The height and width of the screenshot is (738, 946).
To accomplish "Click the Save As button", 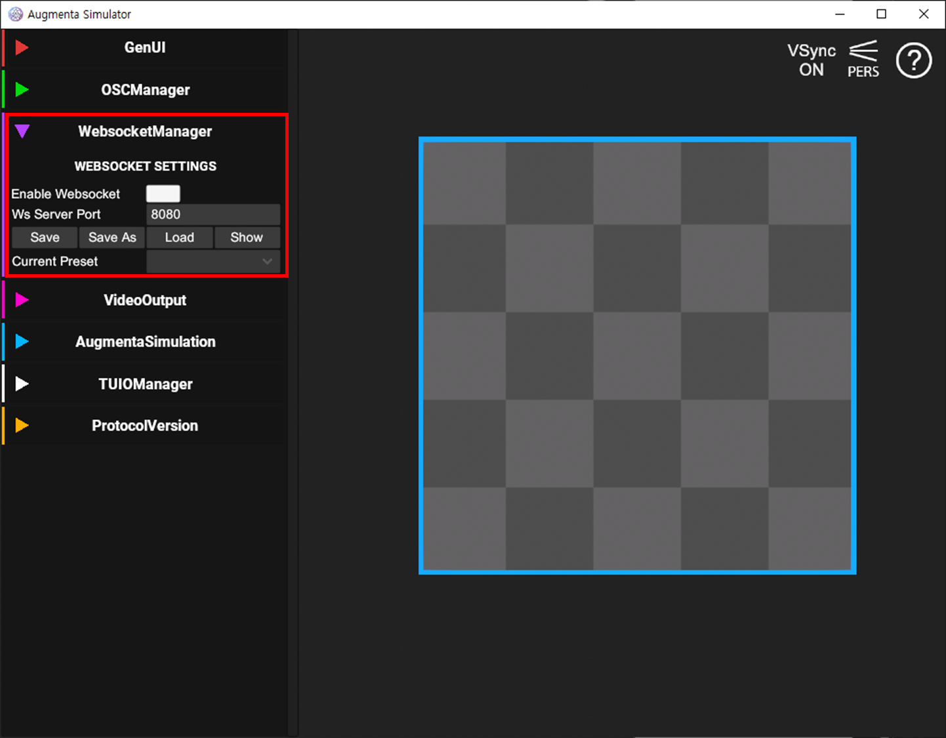I will pos(112,237).
